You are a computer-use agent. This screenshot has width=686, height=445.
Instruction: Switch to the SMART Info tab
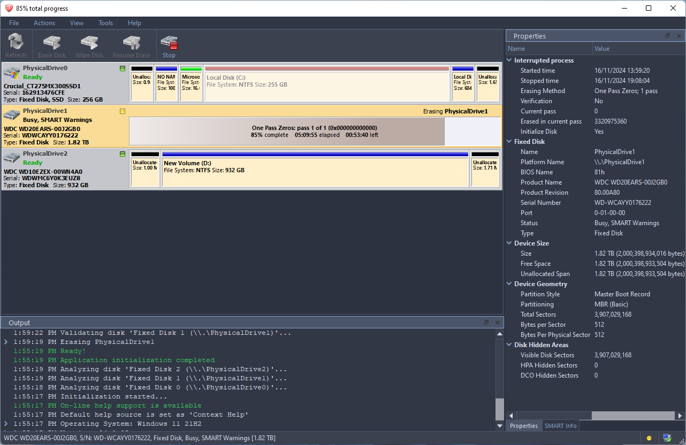click(x=560, y=426)
